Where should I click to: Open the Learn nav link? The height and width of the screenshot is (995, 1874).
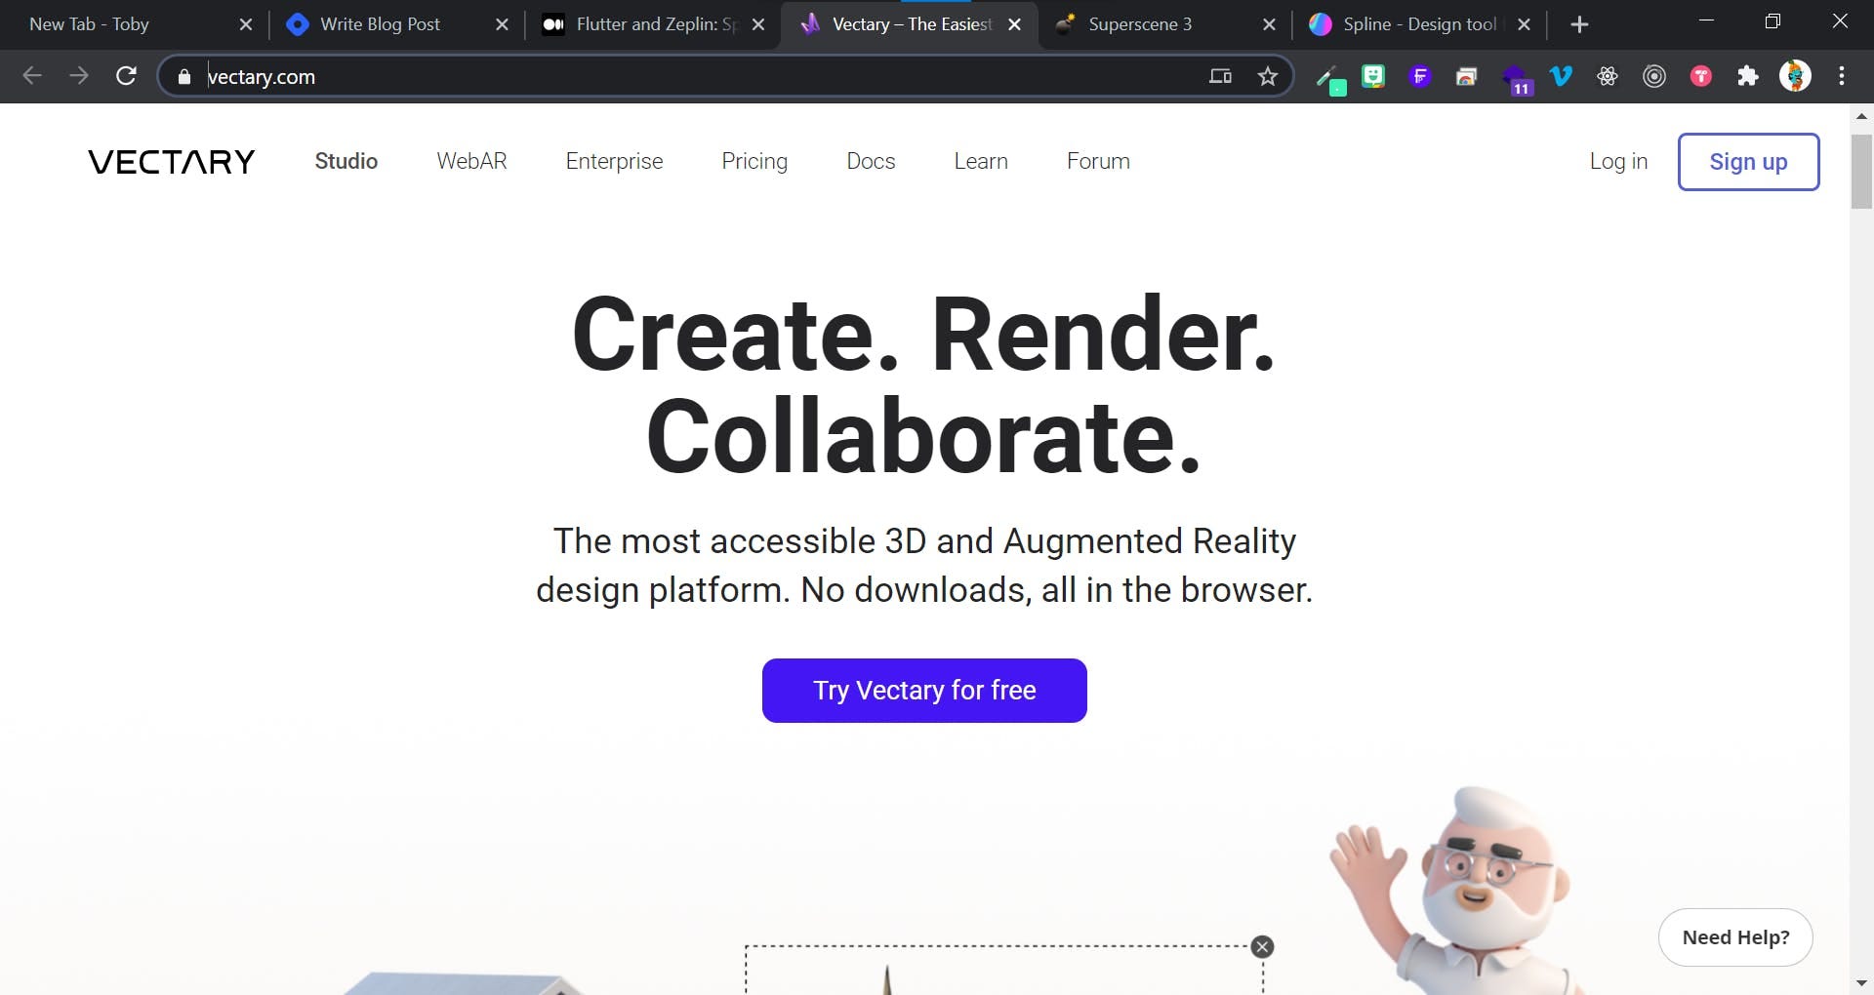coord(981,161)
